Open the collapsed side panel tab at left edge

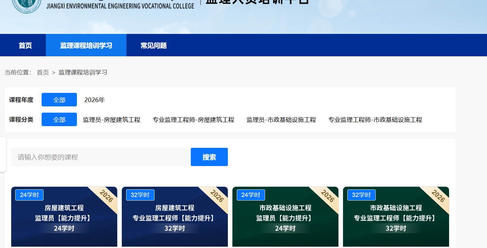3,154
